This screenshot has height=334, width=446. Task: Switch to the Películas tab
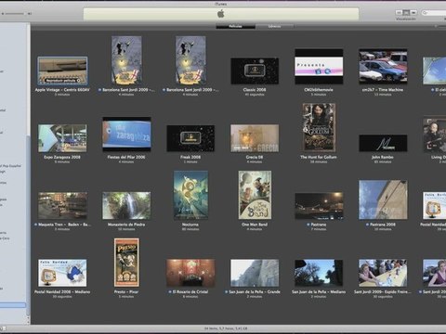(235, 27)
